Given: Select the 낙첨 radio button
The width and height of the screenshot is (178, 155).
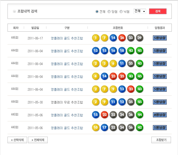Looking at the screenshot, I should pos(121,12).
